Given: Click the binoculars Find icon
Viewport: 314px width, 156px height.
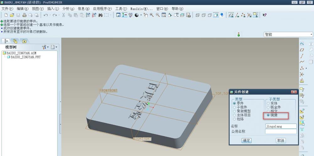Looking at the screenshot, I should 100,15.
